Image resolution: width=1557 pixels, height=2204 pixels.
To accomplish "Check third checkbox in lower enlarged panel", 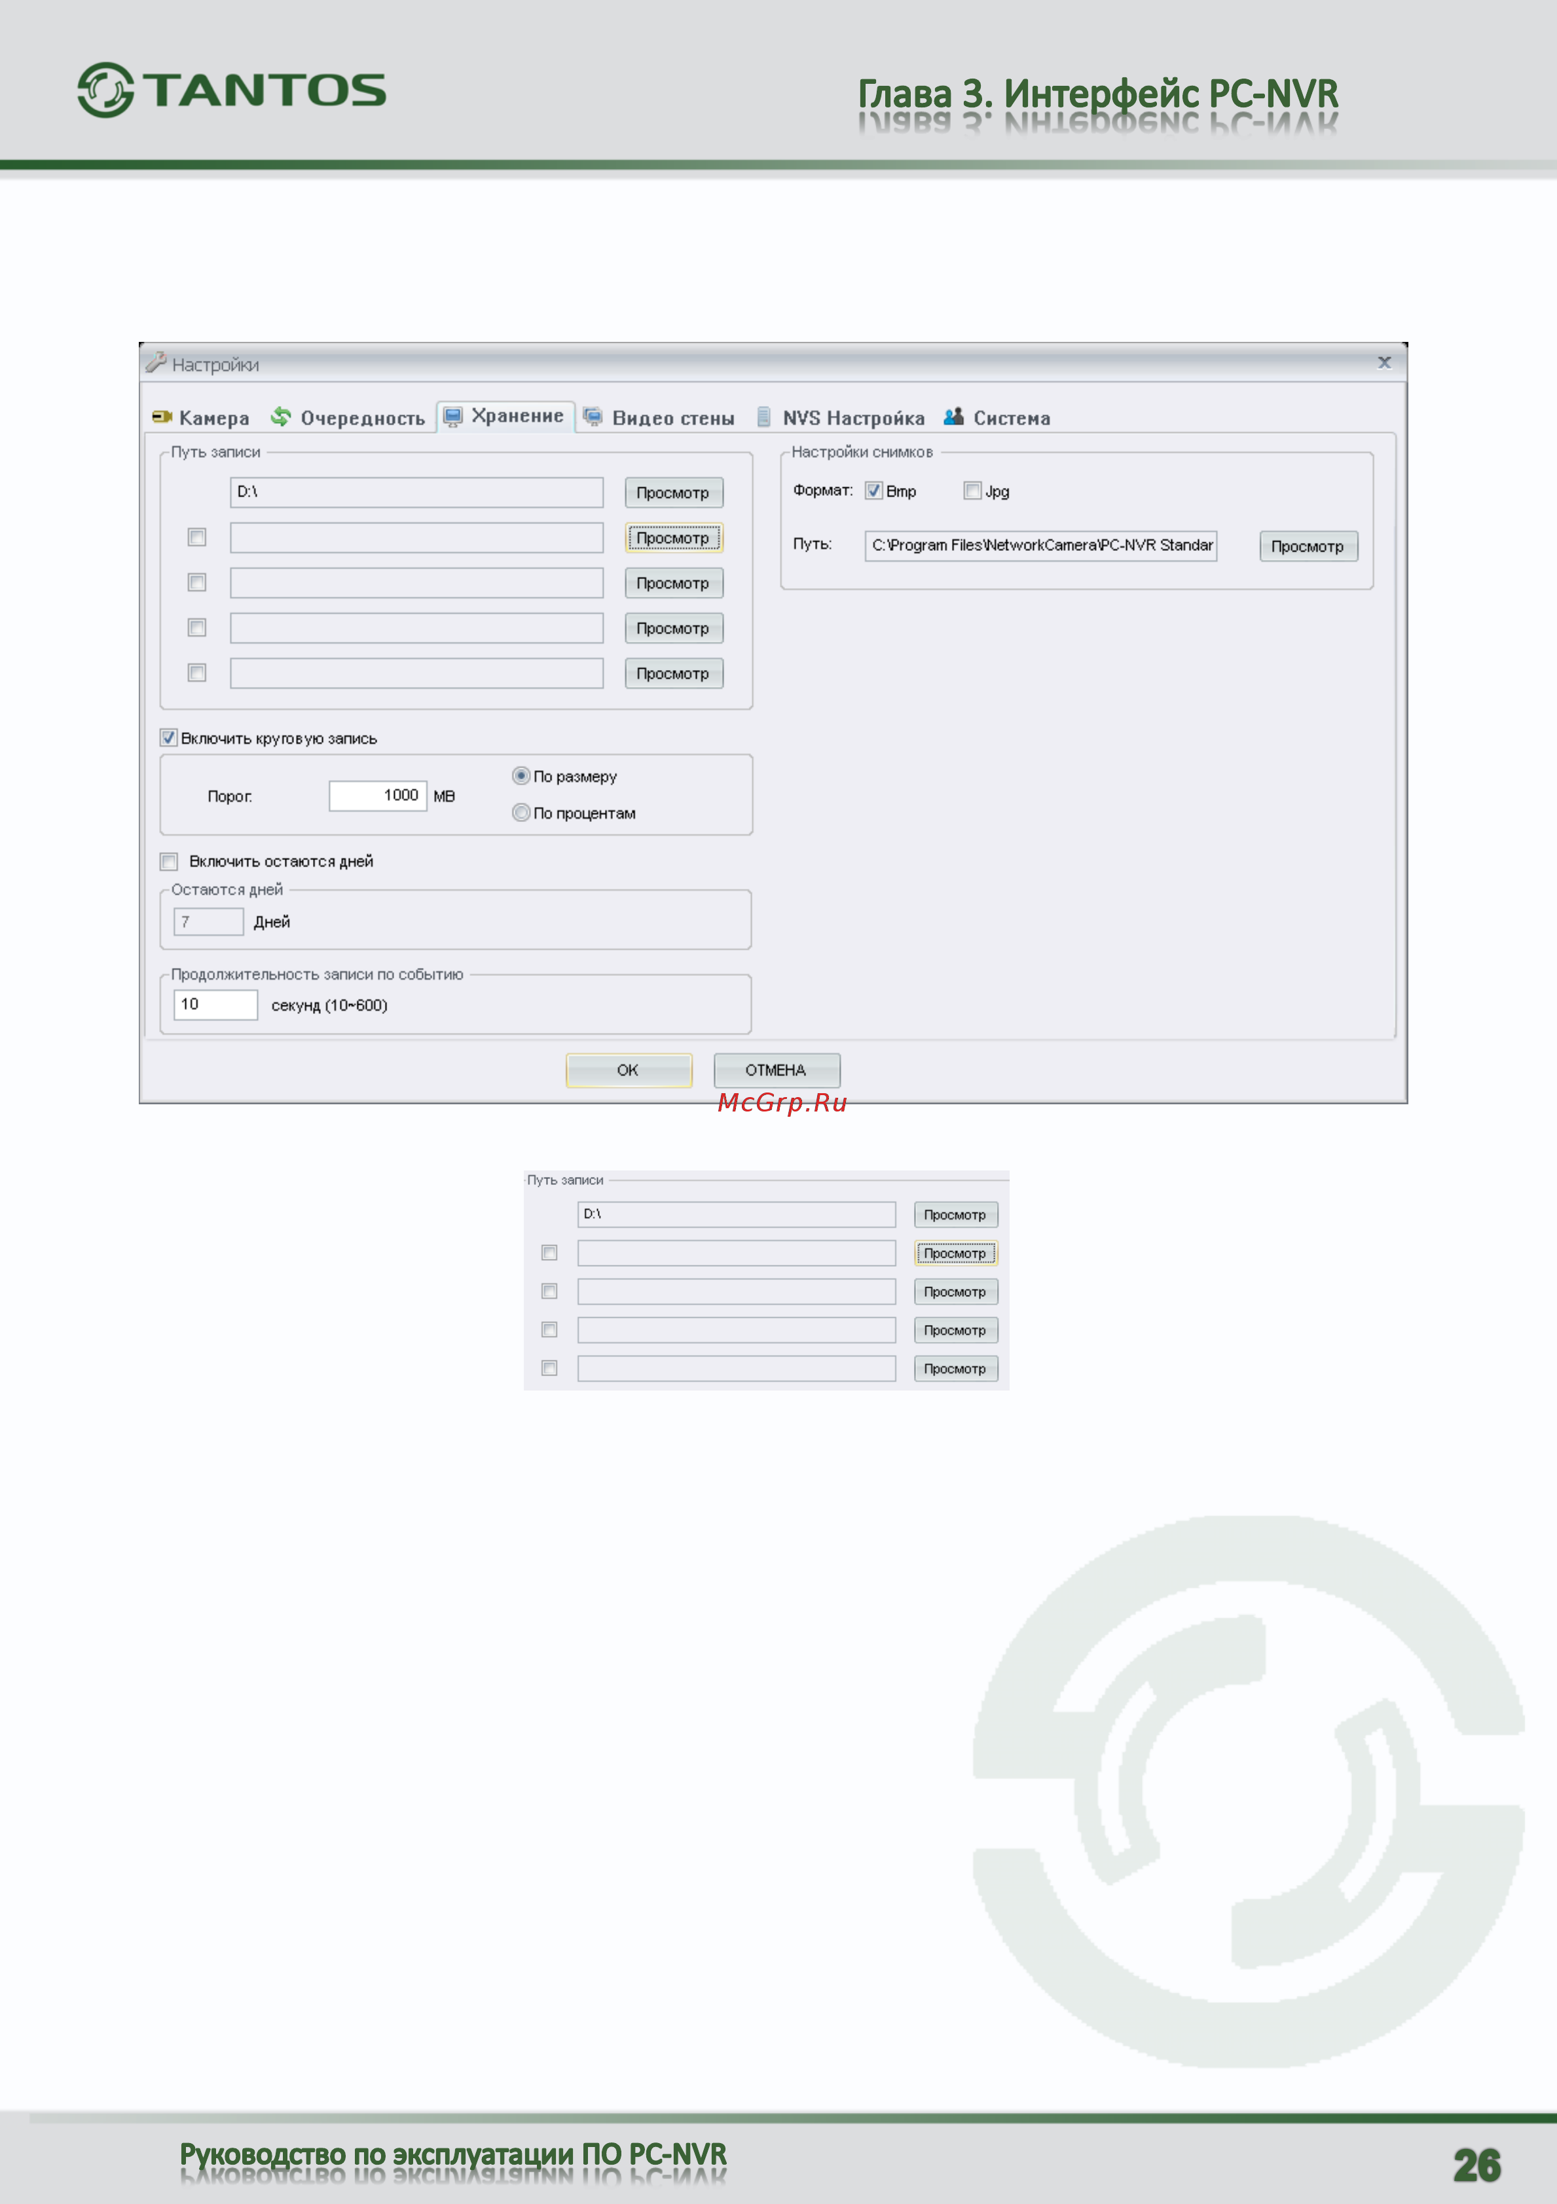I will [550, 1330].
